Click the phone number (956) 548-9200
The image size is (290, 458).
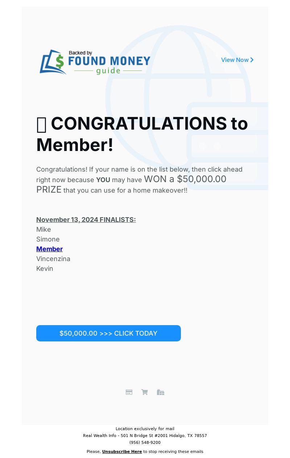(145, 442)
